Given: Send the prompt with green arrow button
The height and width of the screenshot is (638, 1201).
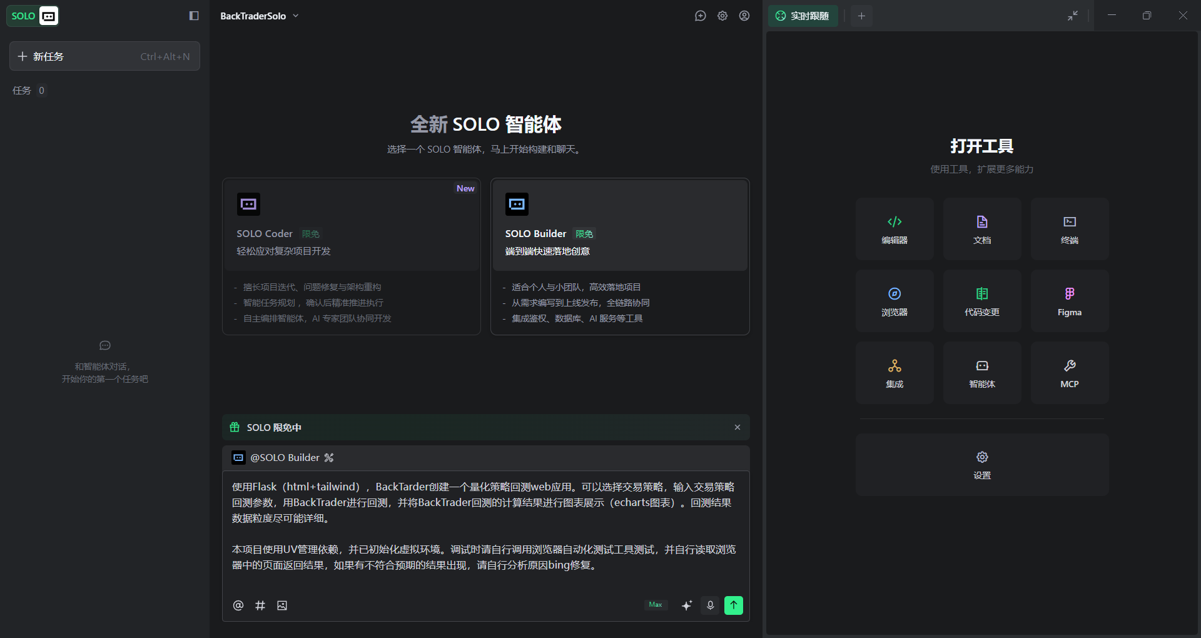Looking at the screenshot, I should pyautogui.click(x=733, y=605).
